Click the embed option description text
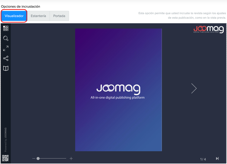The image size is (227, 164). click(182, 16)
